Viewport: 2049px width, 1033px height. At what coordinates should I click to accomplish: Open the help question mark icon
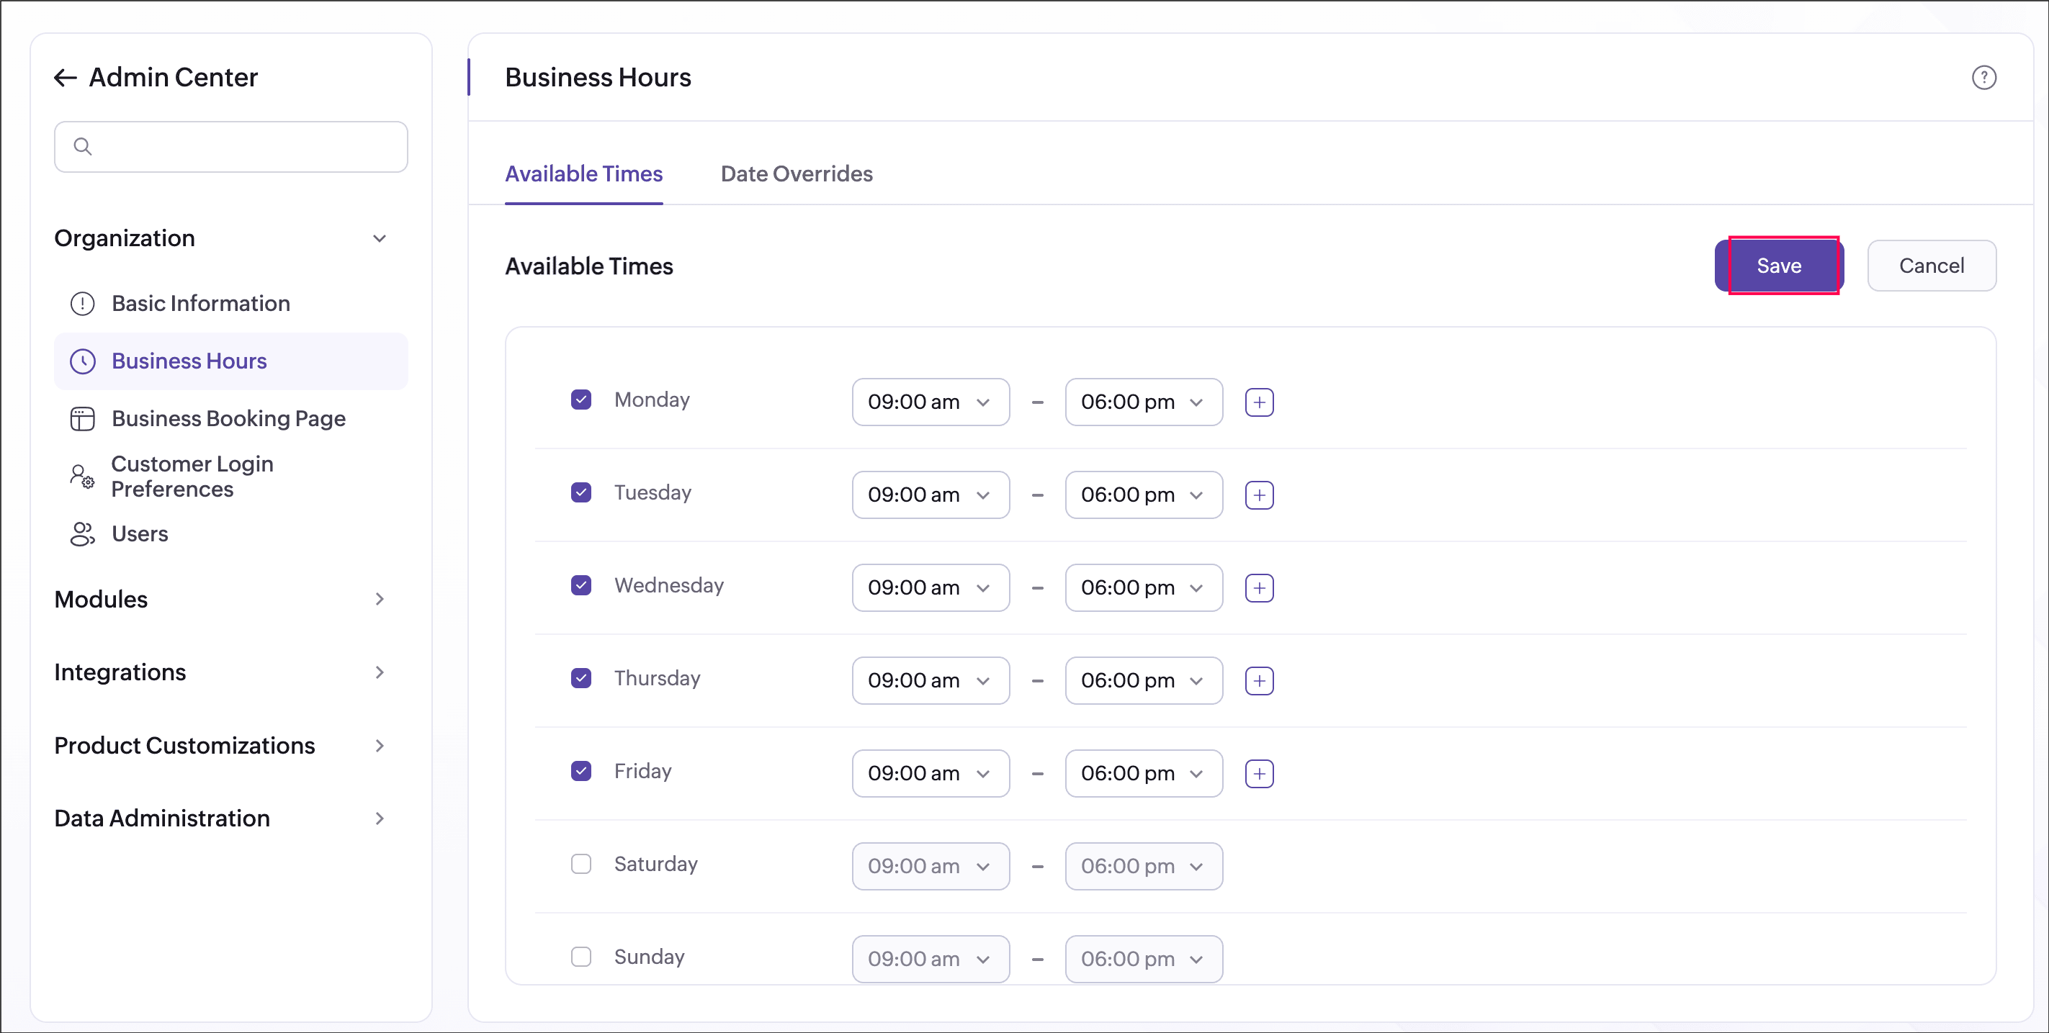[1983, 78]
